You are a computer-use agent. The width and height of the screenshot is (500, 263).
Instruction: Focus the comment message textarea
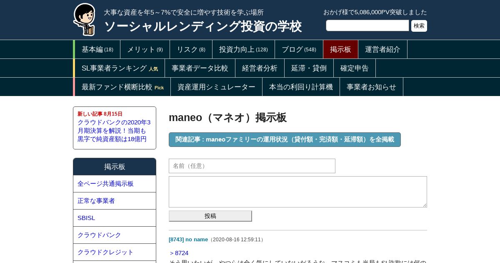(x=298, y=192)
